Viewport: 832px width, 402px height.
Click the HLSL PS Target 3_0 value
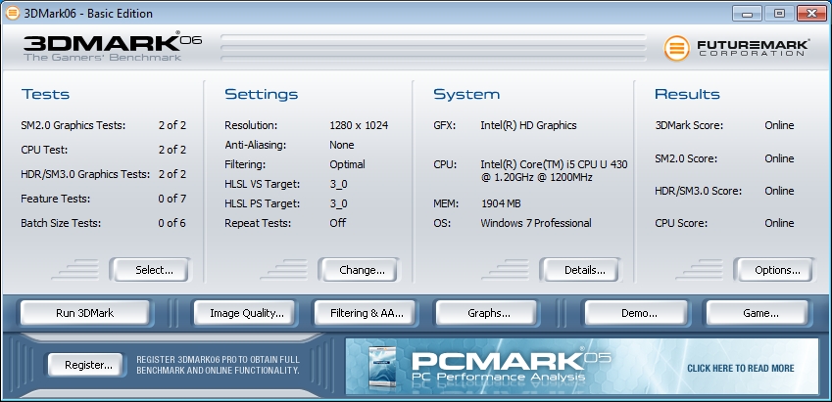point(338,203)
